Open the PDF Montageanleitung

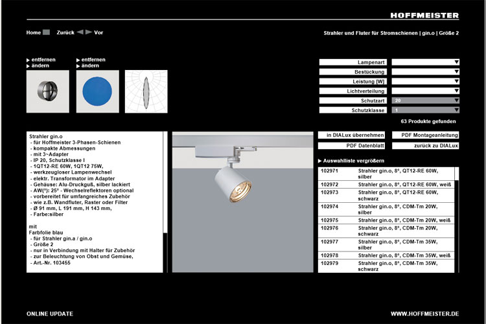click(426, 135)
